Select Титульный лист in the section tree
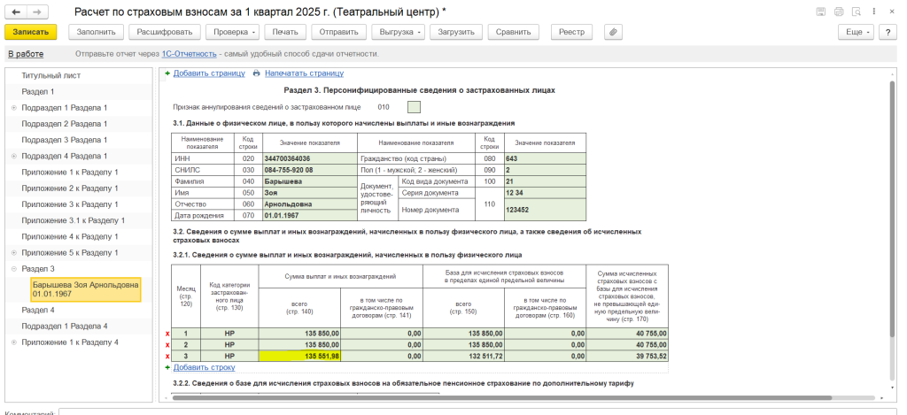907x415 pixels. click(x=51, y=75)
